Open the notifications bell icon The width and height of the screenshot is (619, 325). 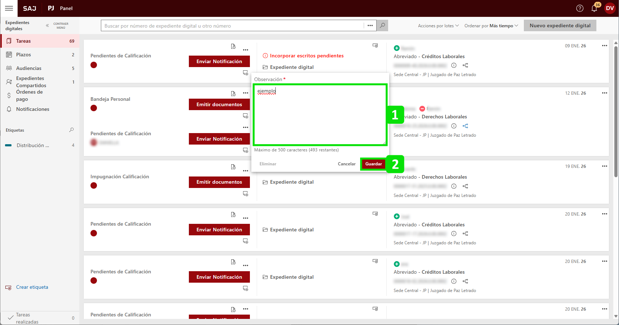594,9
